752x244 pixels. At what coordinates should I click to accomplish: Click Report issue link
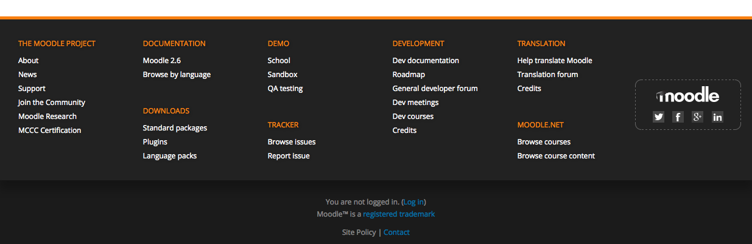tap(289, 156)
